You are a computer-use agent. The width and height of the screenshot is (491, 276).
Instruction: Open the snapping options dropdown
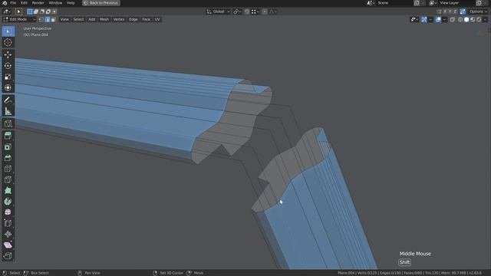click(255, 11)
